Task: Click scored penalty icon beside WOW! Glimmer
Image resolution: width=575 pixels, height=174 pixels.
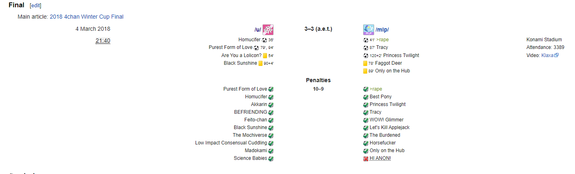Action: 366,120
